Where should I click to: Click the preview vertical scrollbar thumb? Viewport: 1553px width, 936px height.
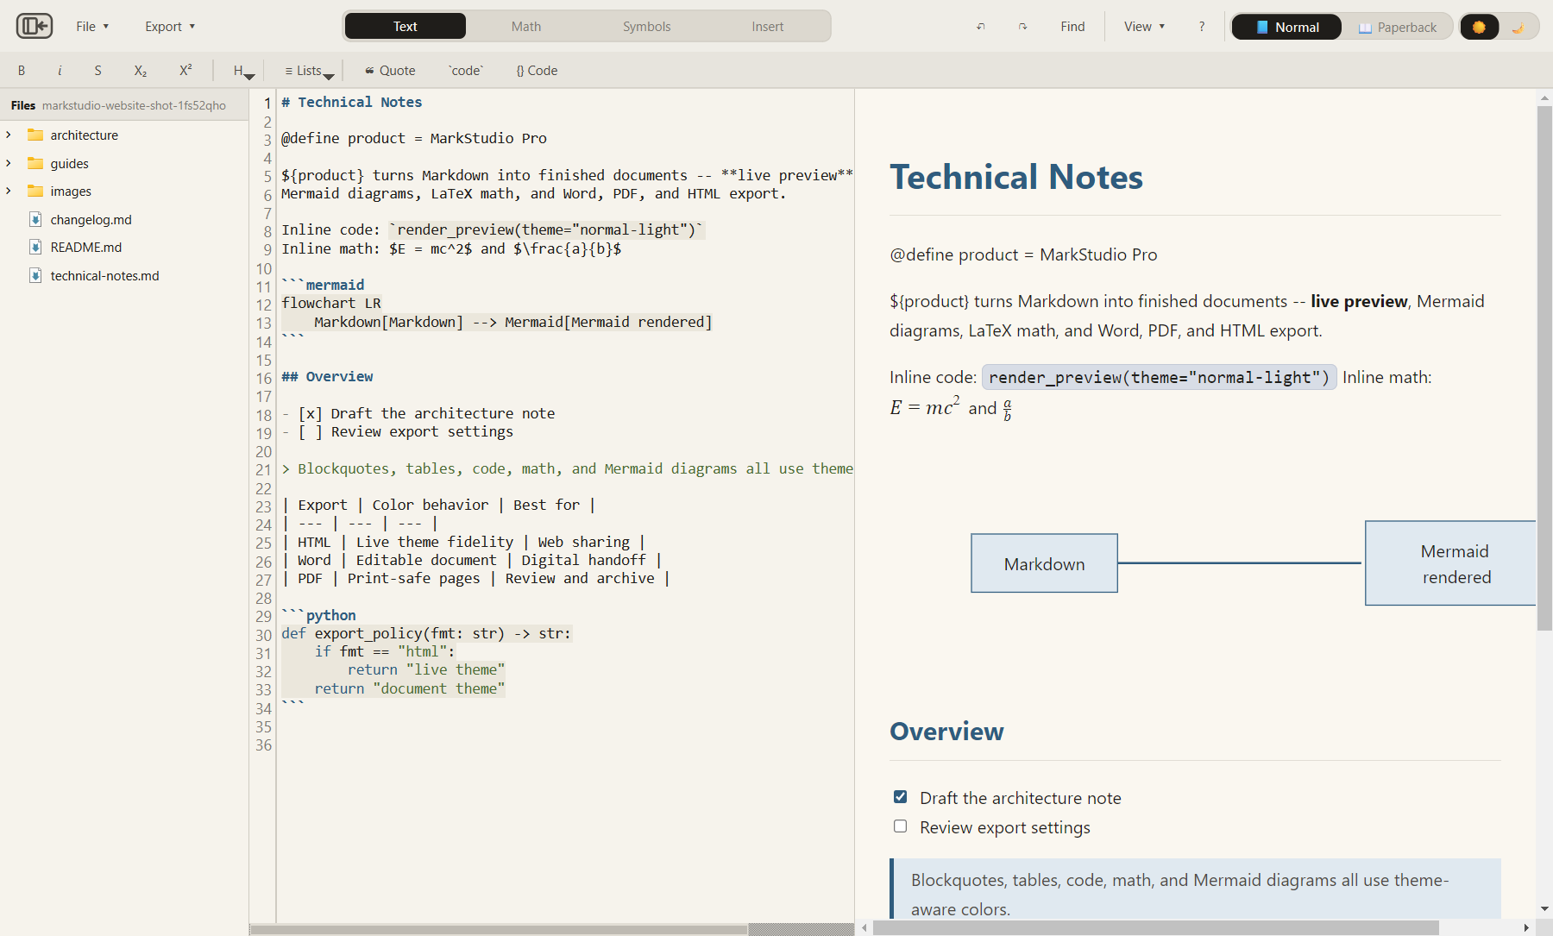[1544, 368]
